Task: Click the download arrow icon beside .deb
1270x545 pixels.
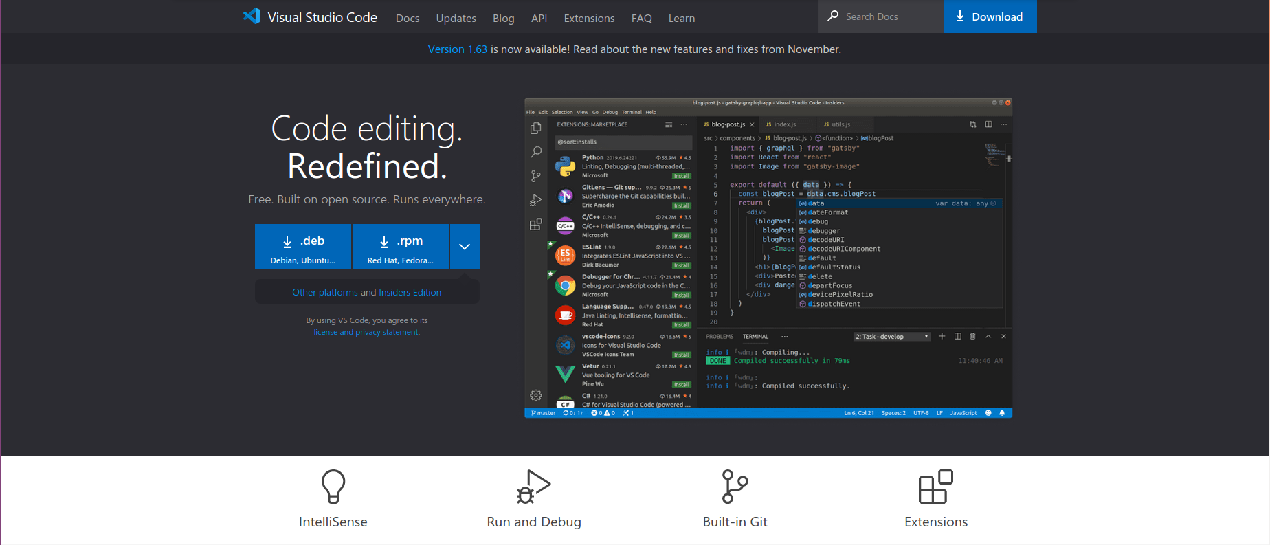Action: pyautogui.click(x=287, y=241)
